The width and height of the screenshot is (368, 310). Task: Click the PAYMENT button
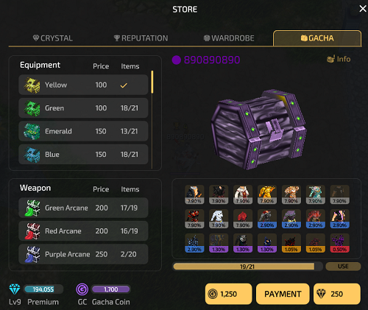click(283, 294)
